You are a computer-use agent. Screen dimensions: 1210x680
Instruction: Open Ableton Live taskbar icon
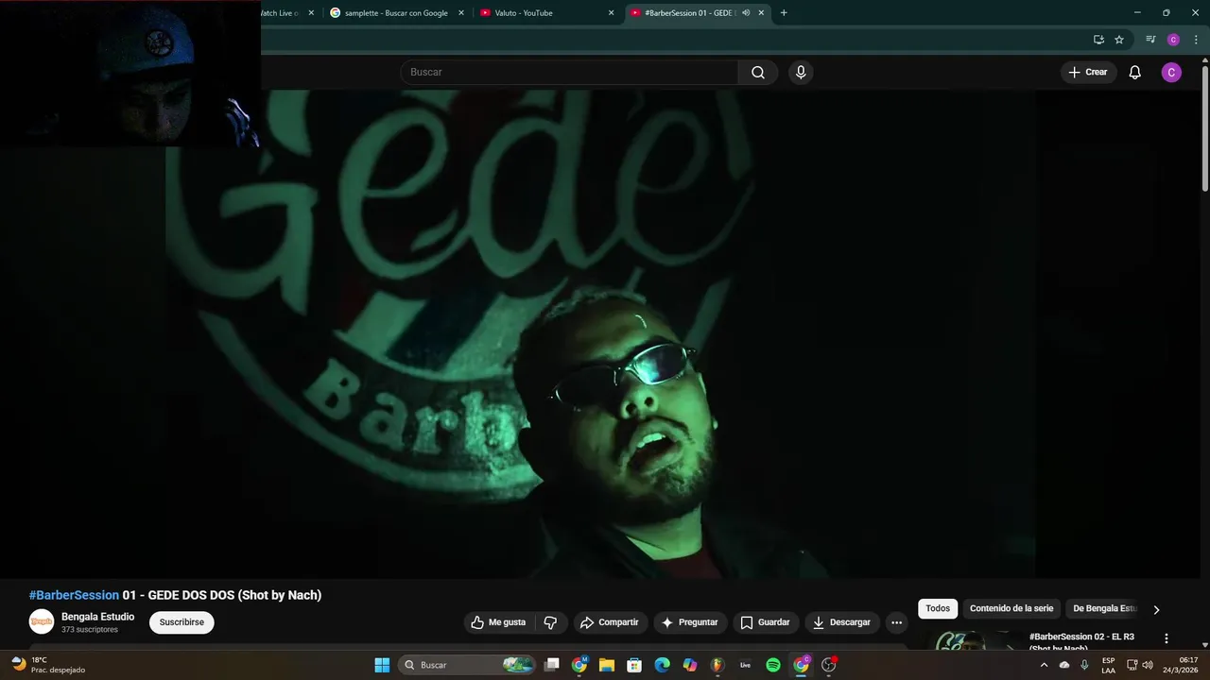click(x=745, y=665)
